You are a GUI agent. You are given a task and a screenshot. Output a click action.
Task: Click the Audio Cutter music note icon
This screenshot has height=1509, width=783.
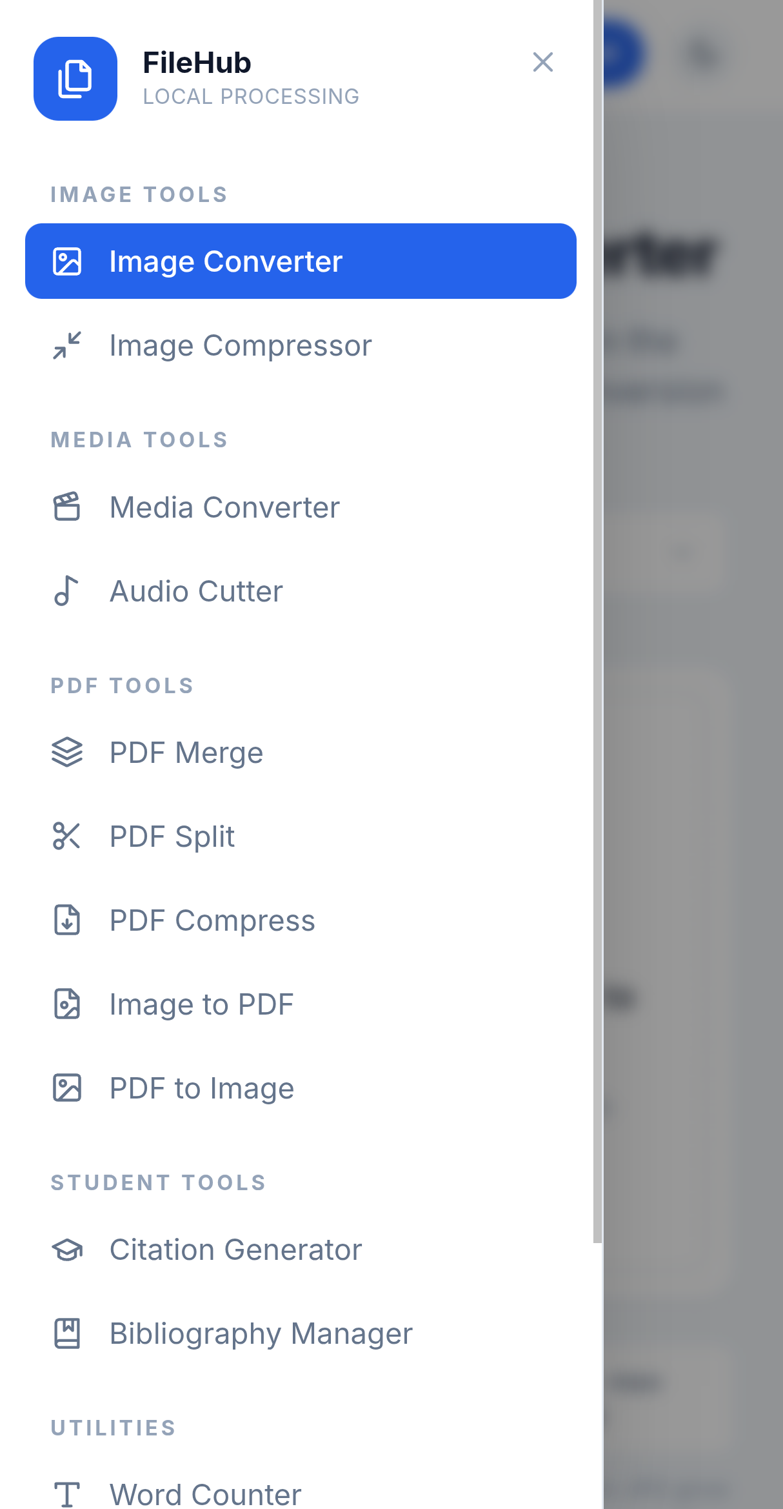pos(67,591)
